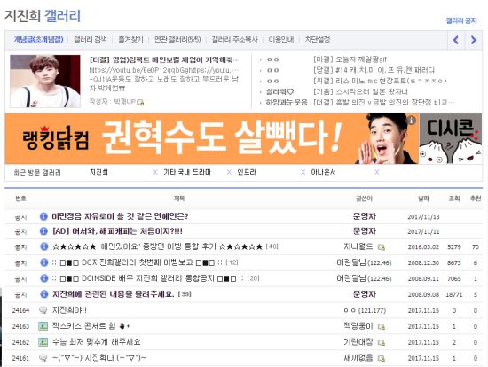This screenshot has width=488, height=367.
Task: Click the gallog icon next to 지니월드
Action: [x=382, y=247]
